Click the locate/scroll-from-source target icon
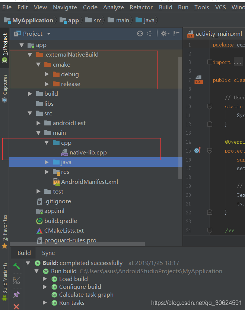The image size is (245, 310). click(x=140, y=33)
